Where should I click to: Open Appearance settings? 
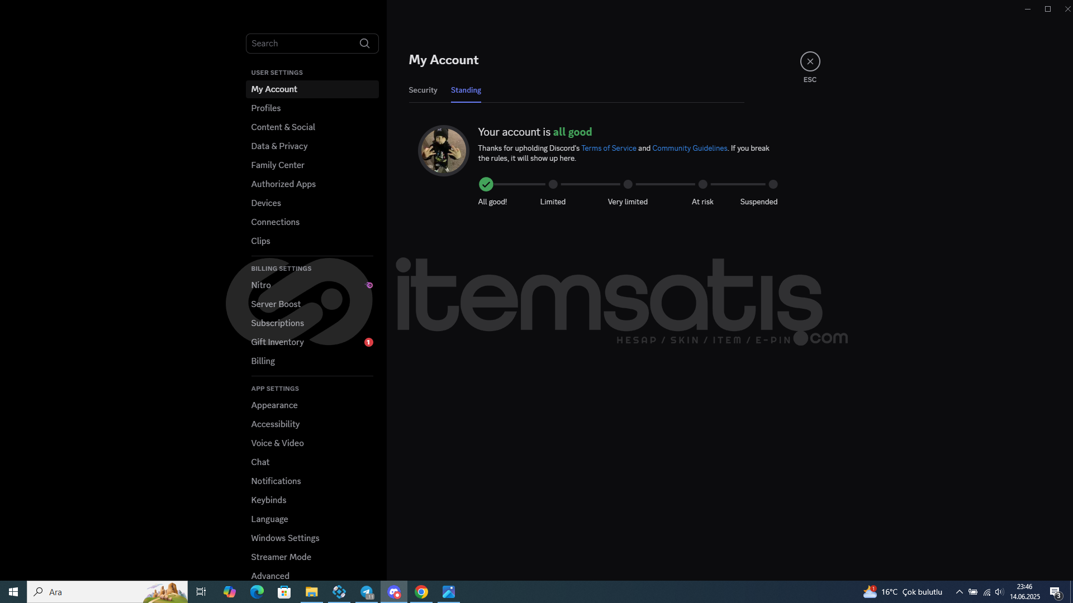point(312,405)
